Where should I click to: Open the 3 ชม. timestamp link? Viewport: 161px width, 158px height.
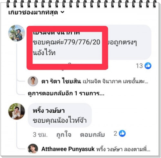(x=40, y=135)
